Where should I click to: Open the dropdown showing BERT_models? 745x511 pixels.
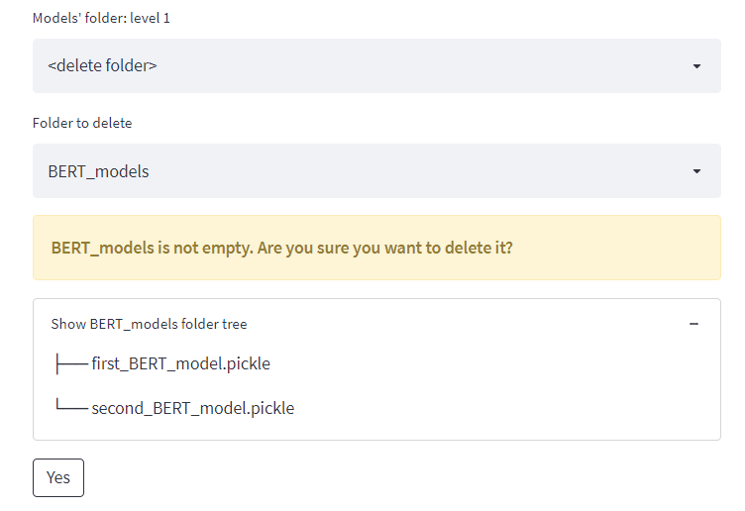click(x=99, y=171)
